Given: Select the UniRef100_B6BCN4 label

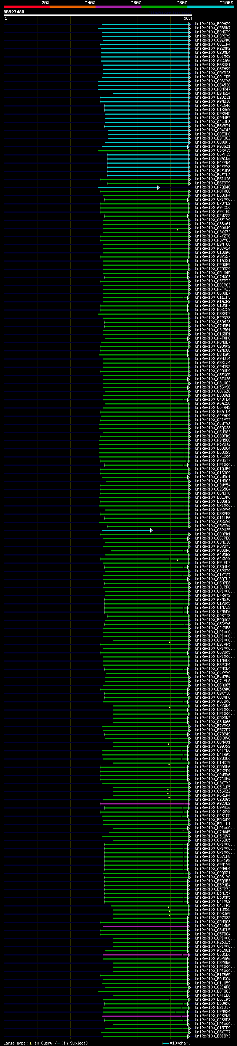Looking at the screenshot, I should point(213,195).
